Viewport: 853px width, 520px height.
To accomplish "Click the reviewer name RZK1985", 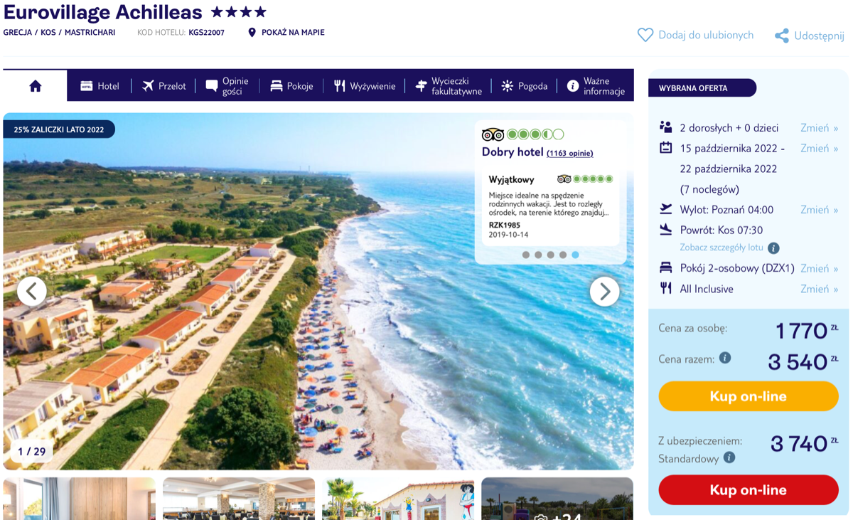I will click(x=505, y=225).
